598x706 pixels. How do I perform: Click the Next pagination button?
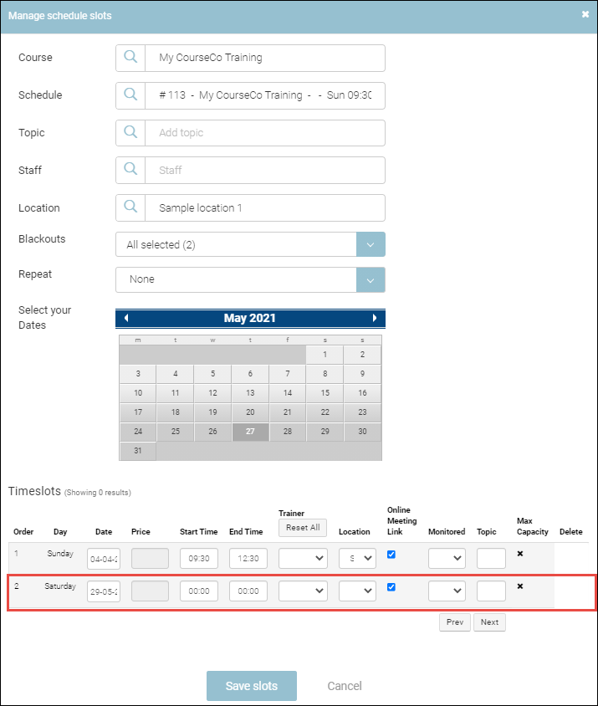[x=489, y=622]
